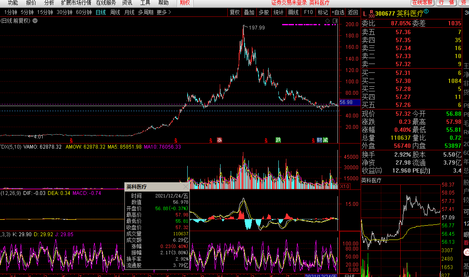Click the 在线客服 button
This screenshot has height=277, width=469.
click(x=422, y=3)
